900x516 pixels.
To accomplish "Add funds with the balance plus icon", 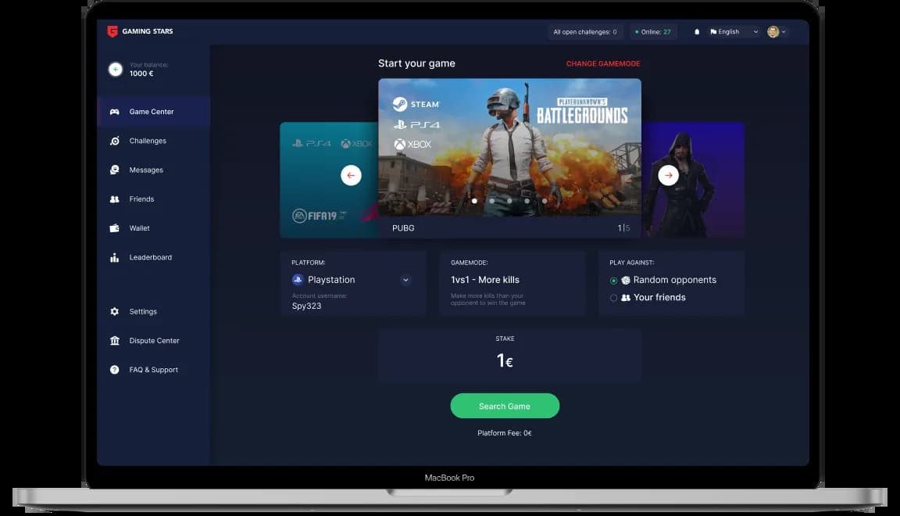I will click(x=116, y=70).
